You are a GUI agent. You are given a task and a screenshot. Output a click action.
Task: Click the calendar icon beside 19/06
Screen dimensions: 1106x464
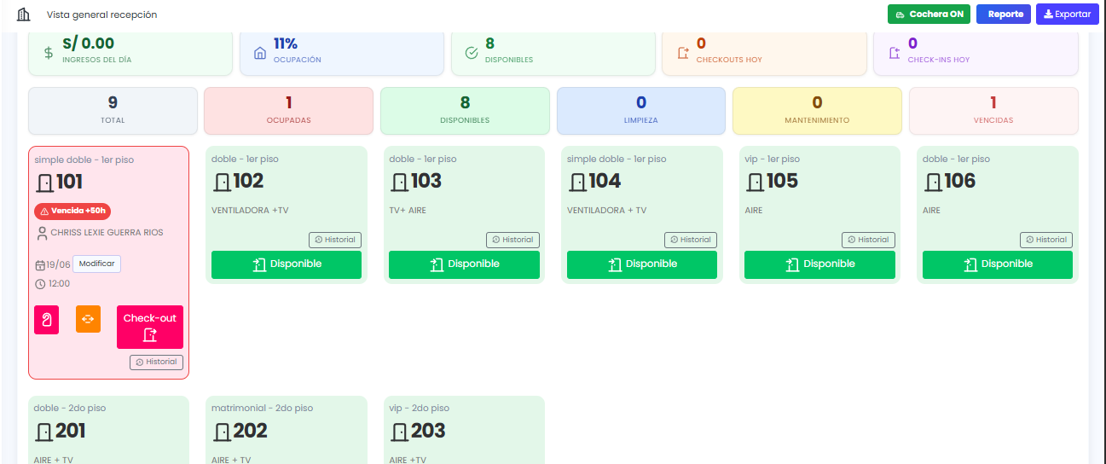[x=39, y=265]
